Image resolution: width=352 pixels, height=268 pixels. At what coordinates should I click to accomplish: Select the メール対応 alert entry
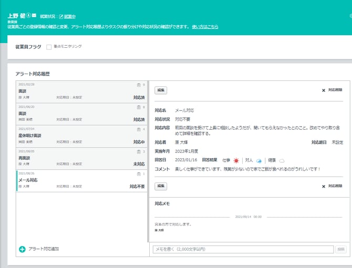82,181
